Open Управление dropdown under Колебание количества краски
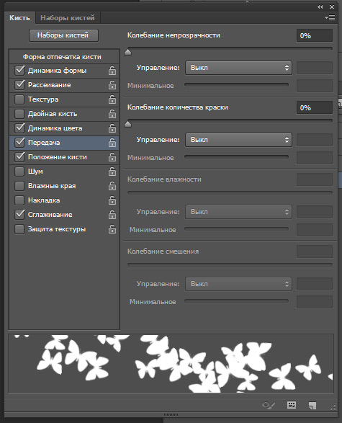Image resolution: width=342 pixels, height=423 pixels. pos(238,140)
